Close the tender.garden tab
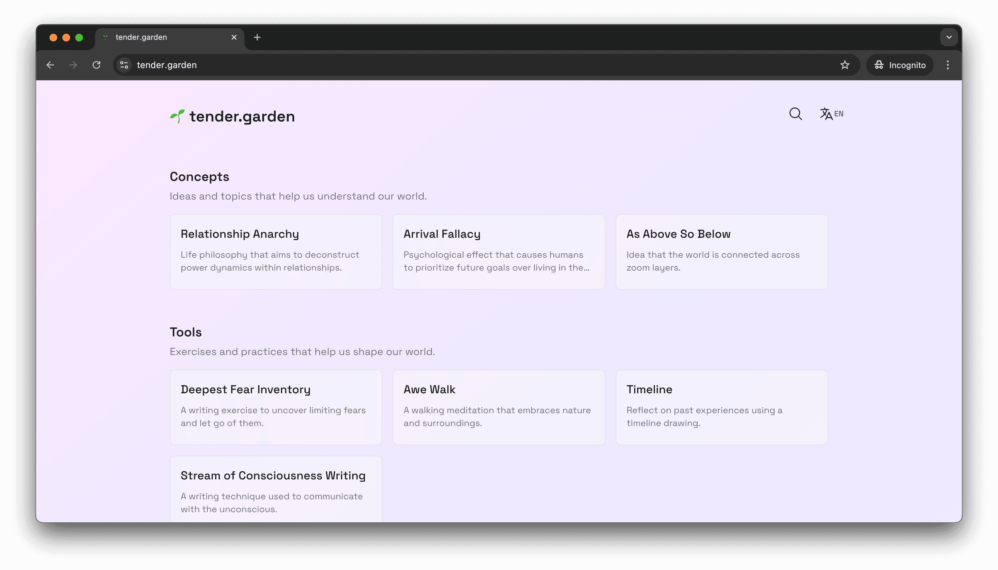 [x=234, y=38]
